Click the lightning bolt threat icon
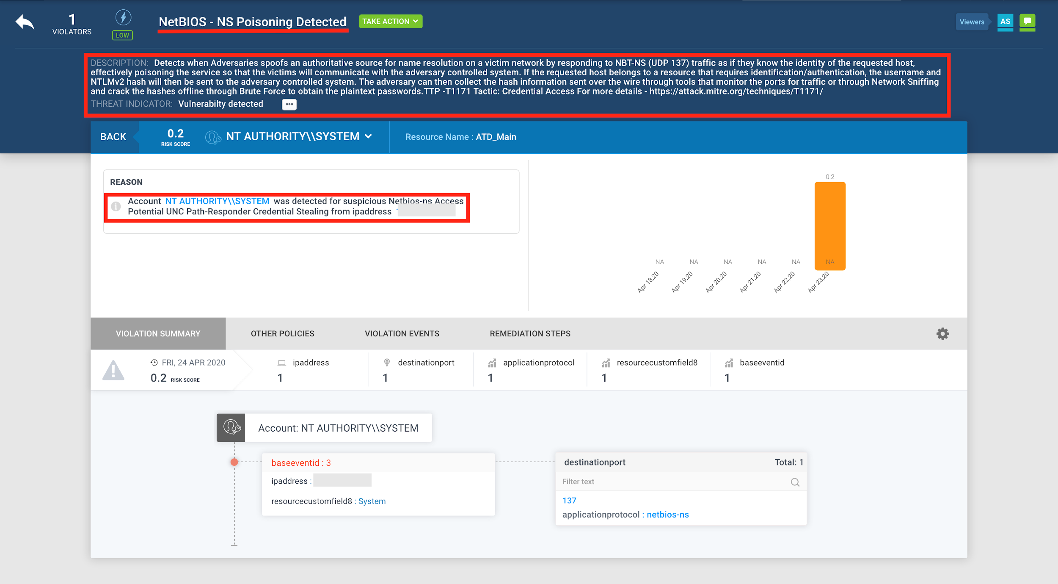1058x584 pixels. (123, 17)
